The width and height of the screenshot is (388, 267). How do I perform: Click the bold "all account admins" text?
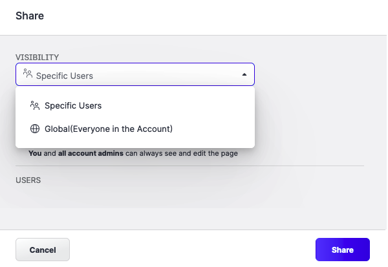81,154
